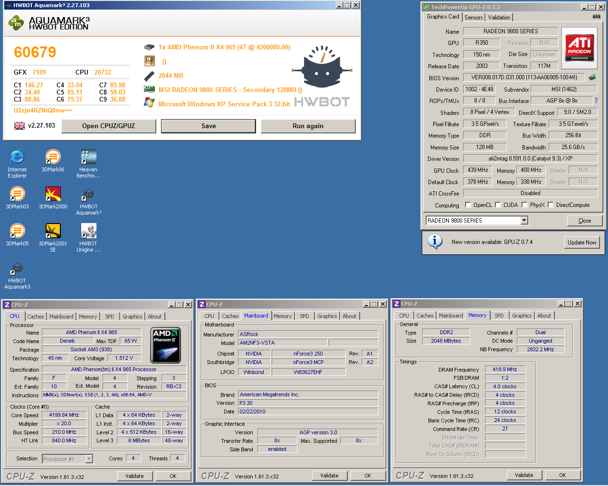Click the Windows logo icon in Aquamark results

pos(149,103)
